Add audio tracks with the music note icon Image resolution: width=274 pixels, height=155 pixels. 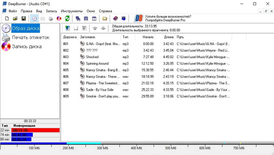(x=67, y=28)
